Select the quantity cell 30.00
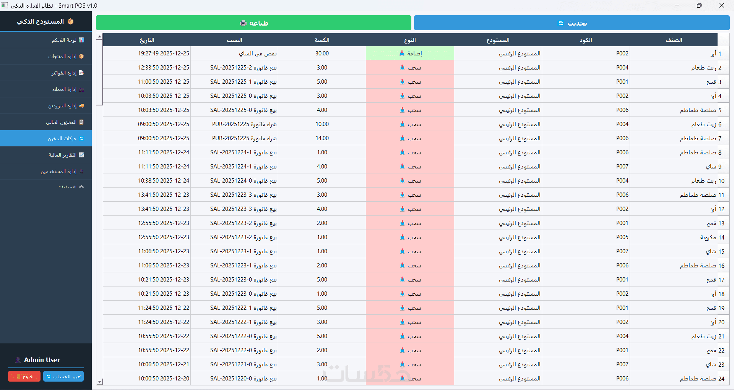Viewport: 734px width, 390px height. click(322, 53)
